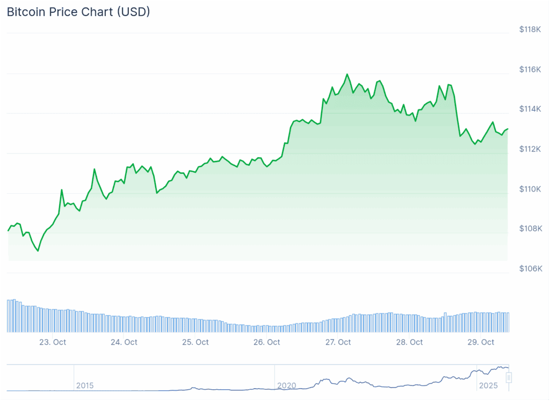Screen dimensions: 550x401
Task: Click the $118K price axis label
Action: coord(531,30)
